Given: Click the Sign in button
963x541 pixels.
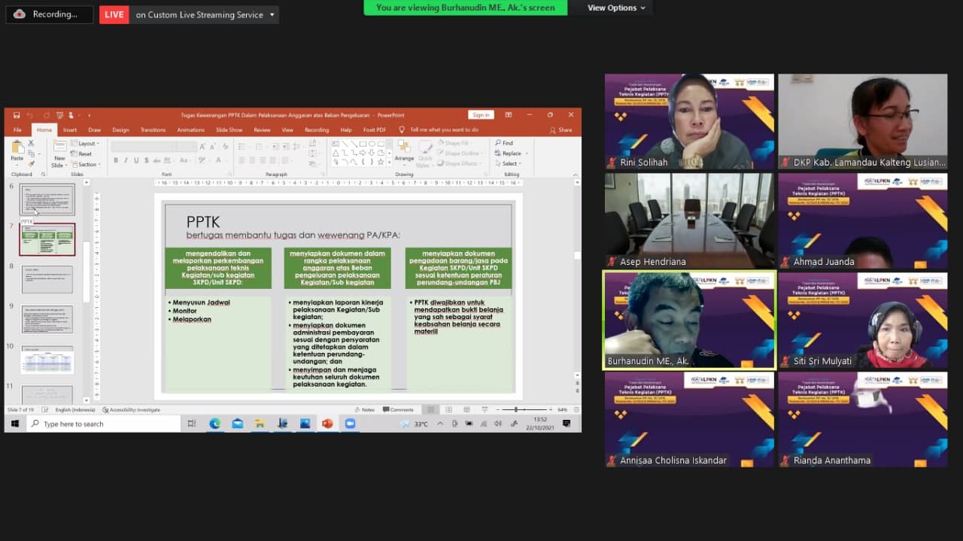Looking at the screenshot, I should 480,115.
